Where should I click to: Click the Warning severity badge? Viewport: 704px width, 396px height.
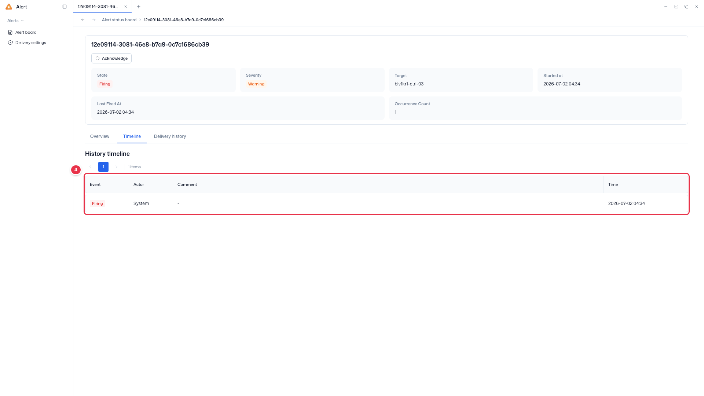(x=256, y=84)
